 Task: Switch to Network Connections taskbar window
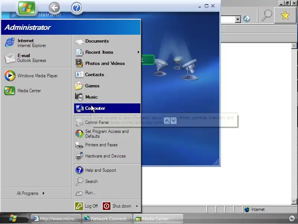click(107, 219)
